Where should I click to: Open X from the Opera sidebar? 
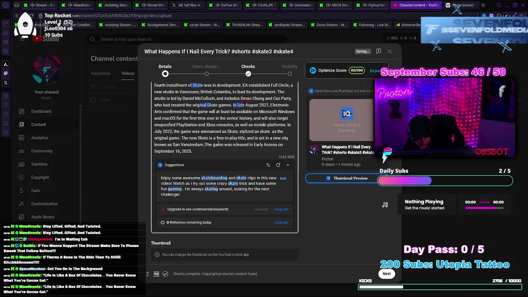[x=6, y=82]
